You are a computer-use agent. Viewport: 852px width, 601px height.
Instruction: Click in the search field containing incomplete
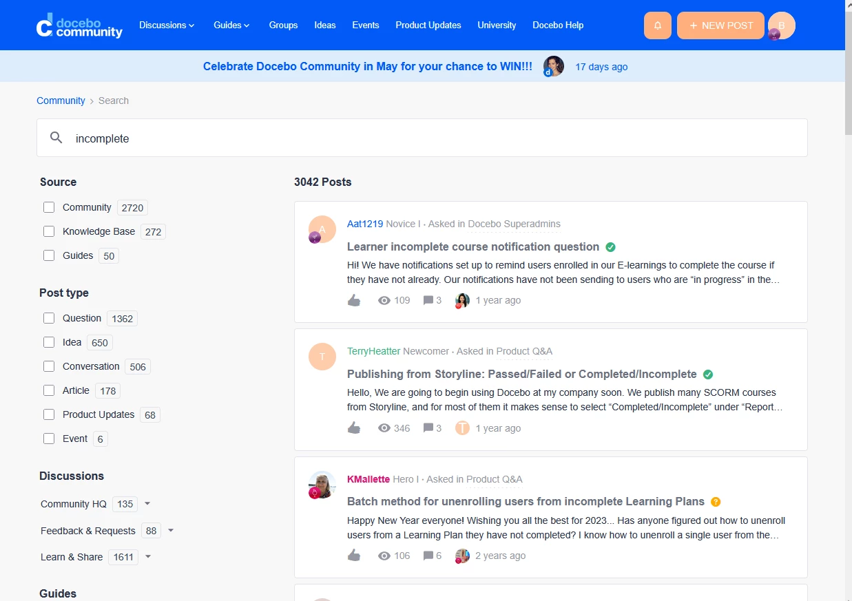pos(422,138)
